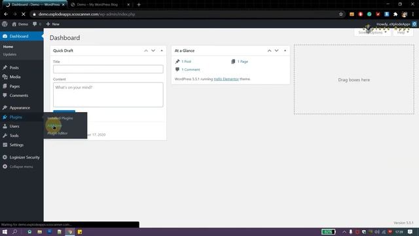The width and height of the screenshot is (419, 236).
Task: Click the teal round extension icon
Action: 369,14
